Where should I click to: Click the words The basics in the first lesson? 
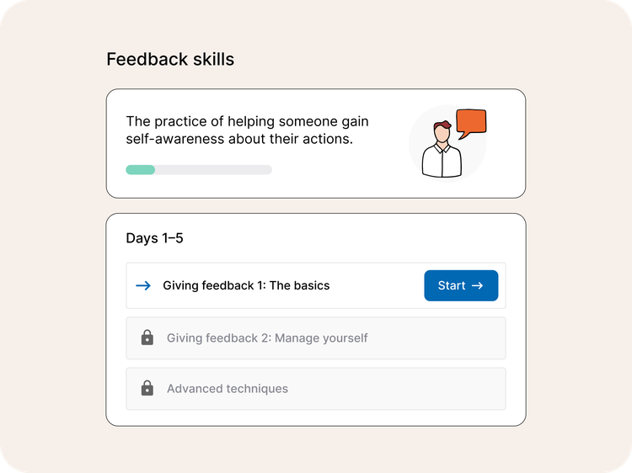coord(299,285)
